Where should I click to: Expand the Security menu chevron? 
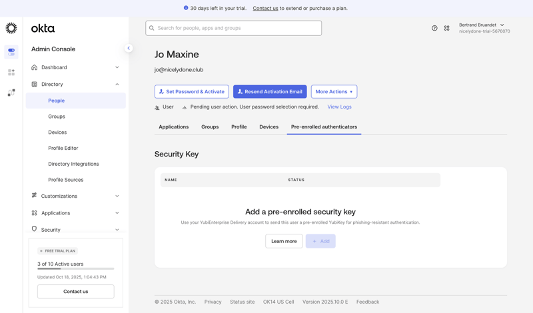[x=117, y=230]
